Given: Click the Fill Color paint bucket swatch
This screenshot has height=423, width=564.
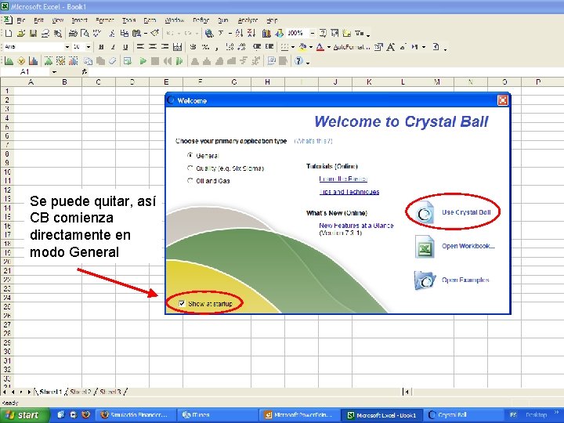Looking at the screenshot, I should pyautogui.click(x=303, y=47).
